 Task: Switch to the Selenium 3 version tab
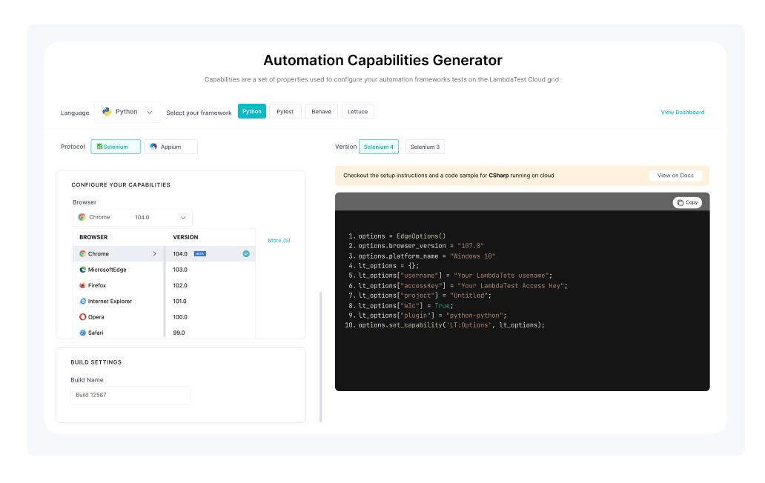click(425, 146)
